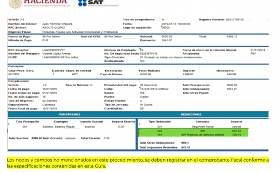
Task: Select the Seguridad Social deduction row
Action: (193, 127)
